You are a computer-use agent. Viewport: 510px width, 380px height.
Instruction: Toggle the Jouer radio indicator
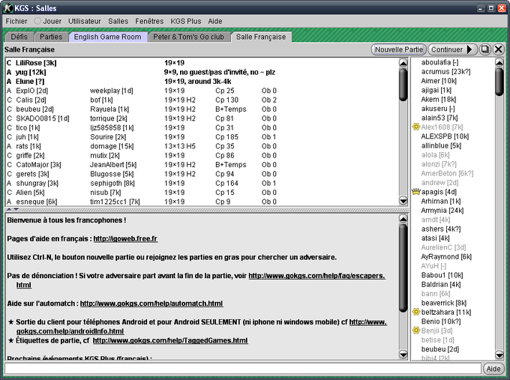pyautogui.click(x=37, y=21)
